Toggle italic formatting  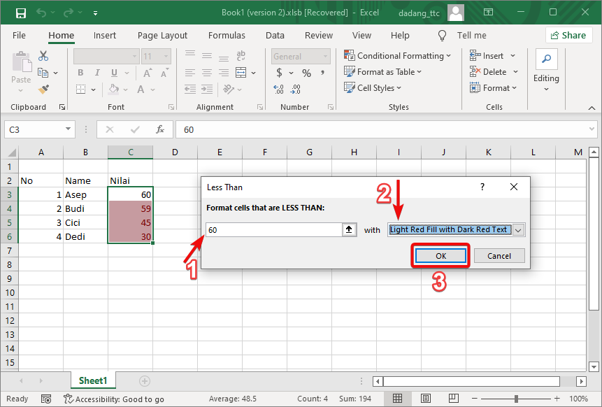[96, 72]
